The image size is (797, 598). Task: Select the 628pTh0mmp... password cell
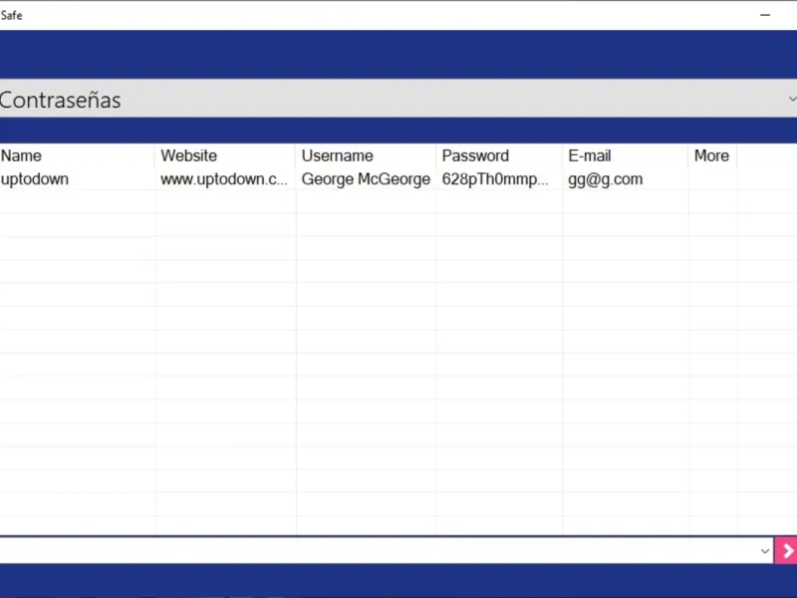click(x=499, y=179)
